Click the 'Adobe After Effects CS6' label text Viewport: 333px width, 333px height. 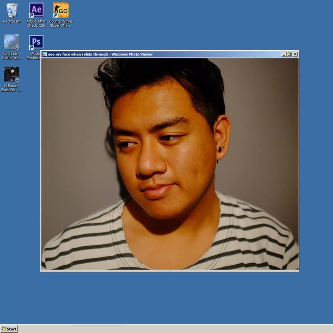pos(36,24)
